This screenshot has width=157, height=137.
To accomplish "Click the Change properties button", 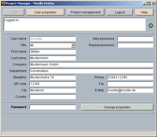I will (x=117, y=107).
